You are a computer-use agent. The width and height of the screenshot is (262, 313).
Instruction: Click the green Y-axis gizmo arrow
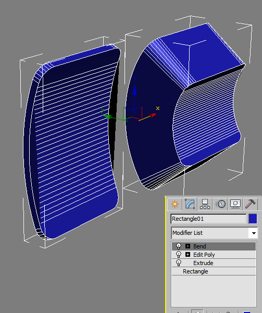pyautogui.click(x=107, y=116)
